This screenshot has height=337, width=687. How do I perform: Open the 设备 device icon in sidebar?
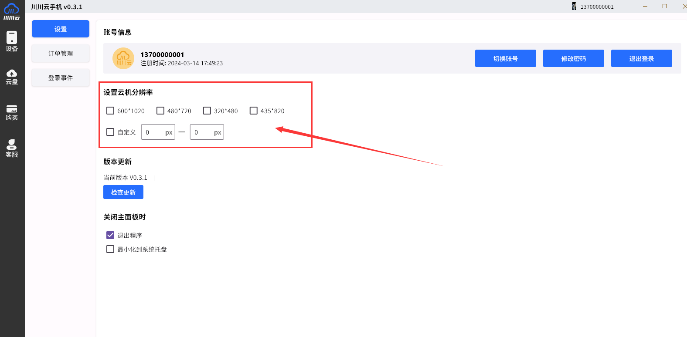12,41
